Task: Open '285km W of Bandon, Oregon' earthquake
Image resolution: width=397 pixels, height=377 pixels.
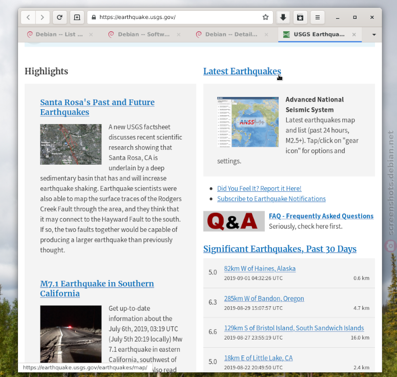Action: point(264,299)
